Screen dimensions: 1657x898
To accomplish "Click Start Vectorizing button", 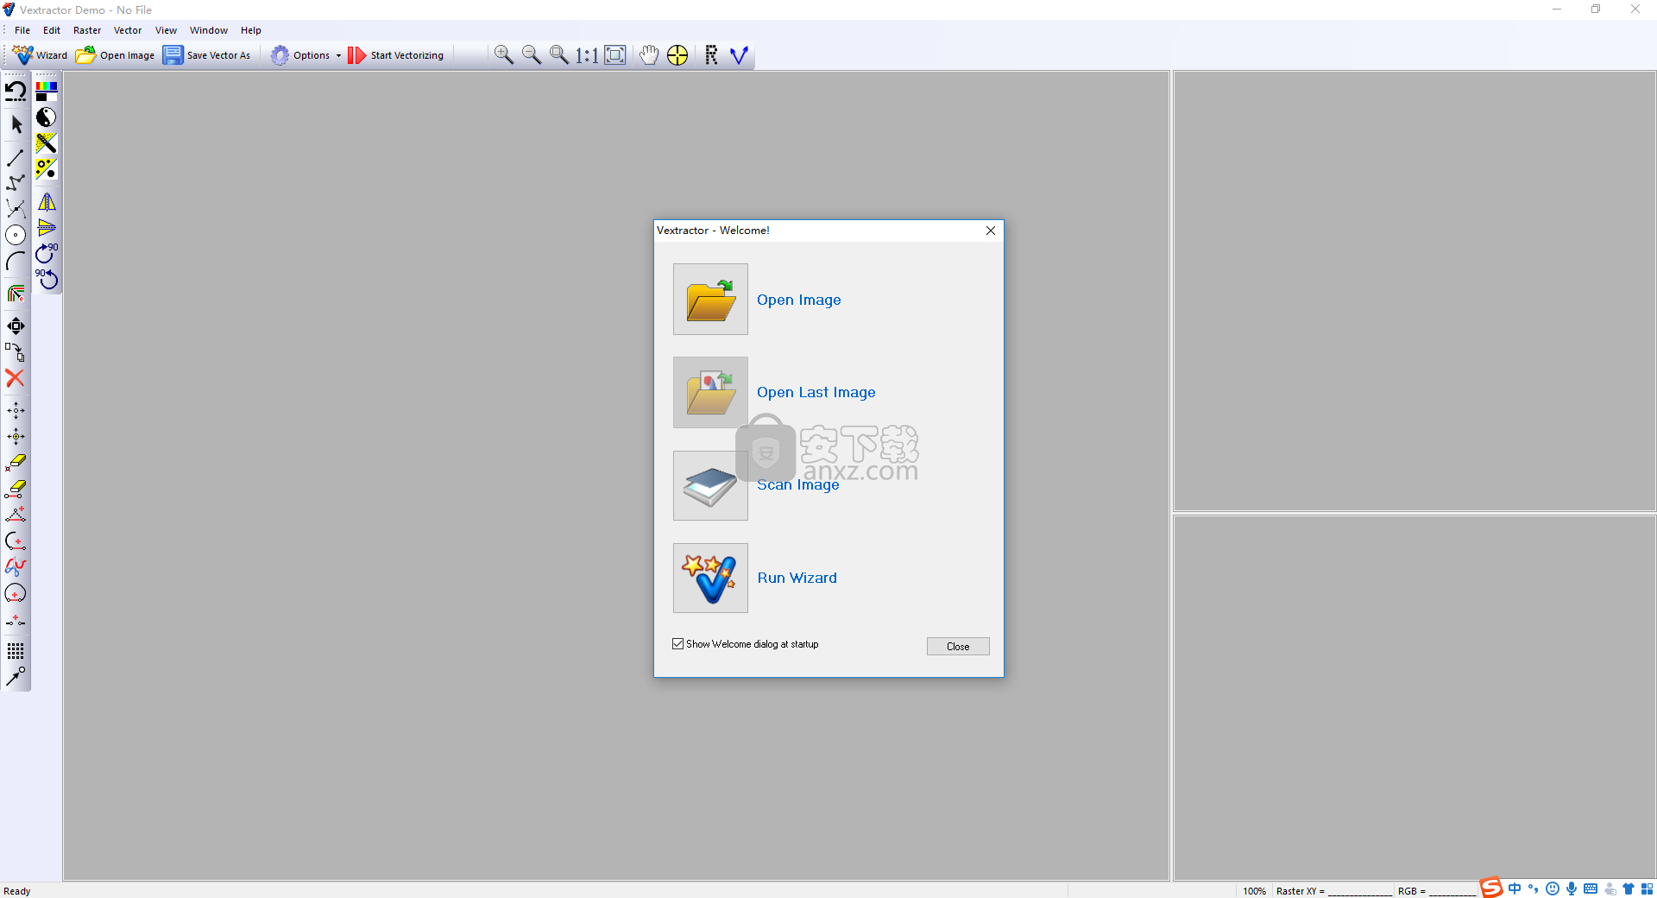I will pyautogui.click(x=396, y=55).
